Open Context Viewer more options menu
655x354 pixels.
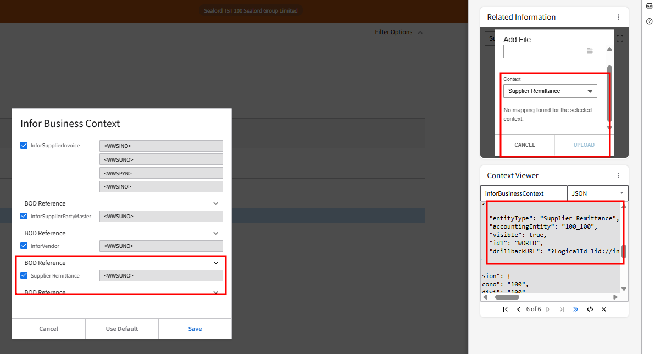coord(619,175)
